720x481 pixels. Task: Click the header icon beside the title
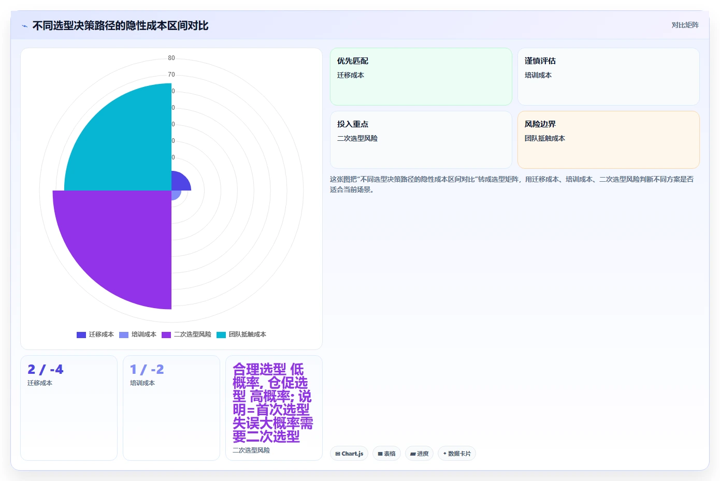24,26
